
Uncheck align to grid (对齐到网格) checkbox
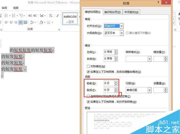(88, 102)
